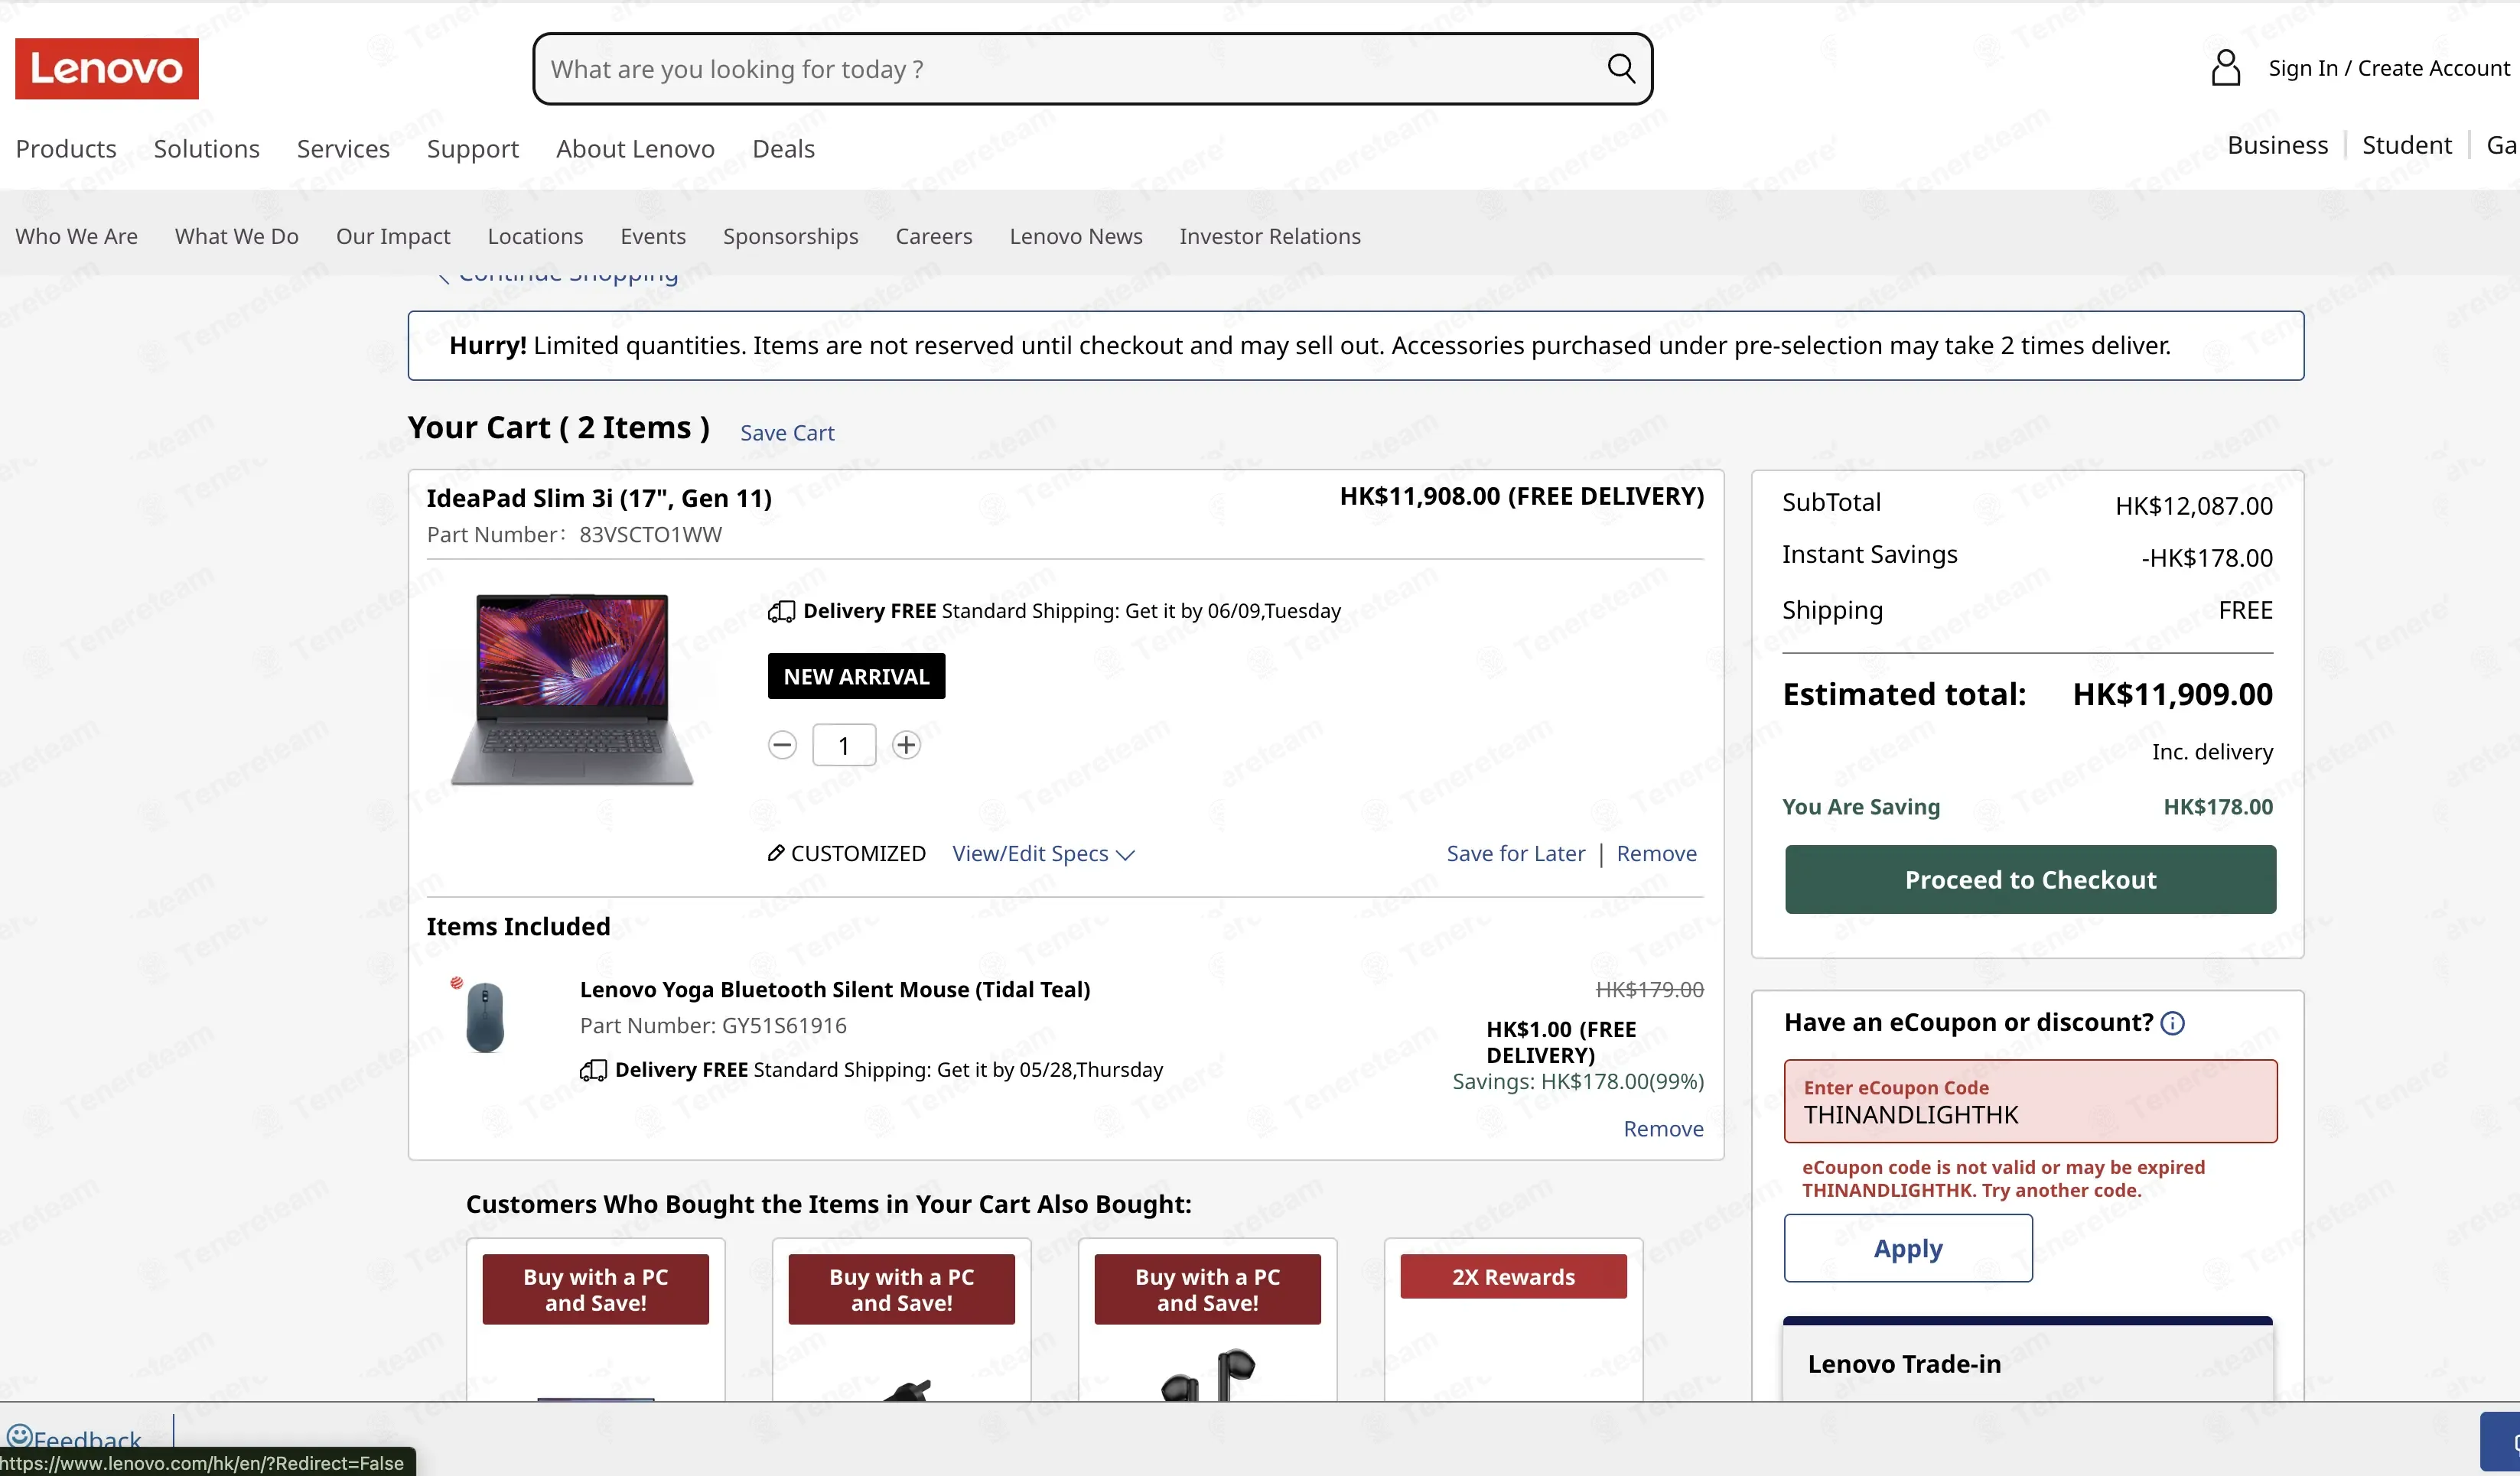Click the search magnifier icon
2520x1476 pixels.
[x=1621, y=68]
